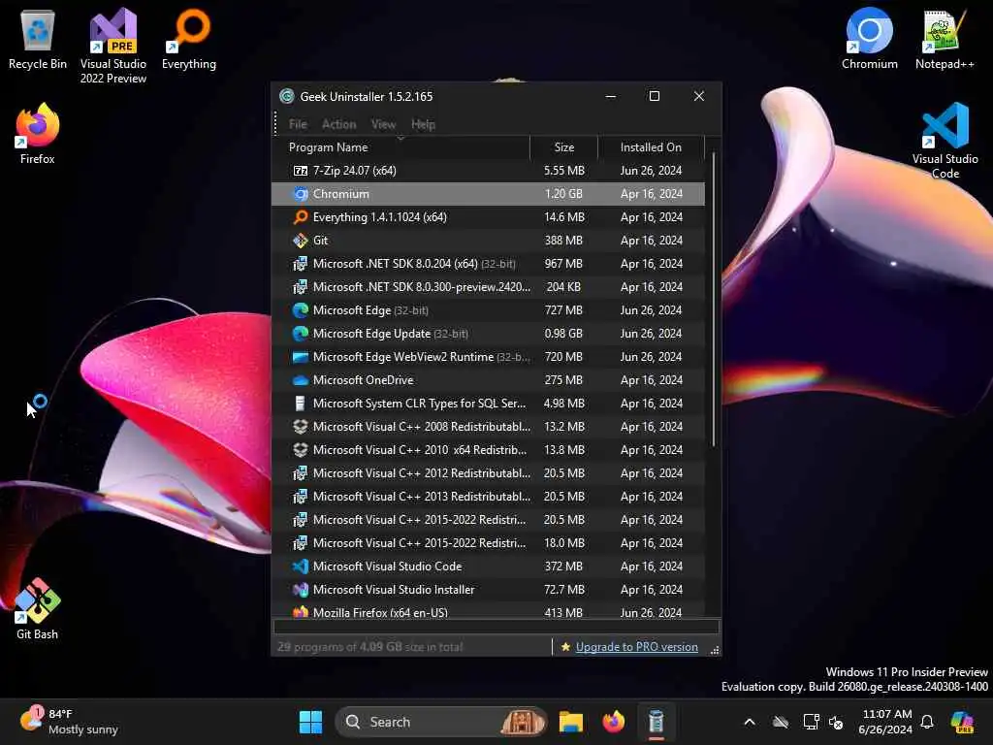Screen dimensions: 993x745
Task: Open File Explorer from the taskbar
Action: 570,722
